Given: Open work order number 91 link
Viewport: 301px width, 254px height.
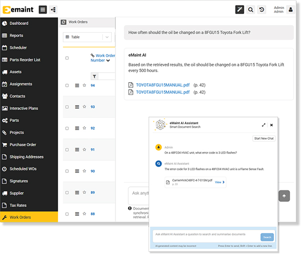Looking at the screenshot, I should click(x=92, y=150).
